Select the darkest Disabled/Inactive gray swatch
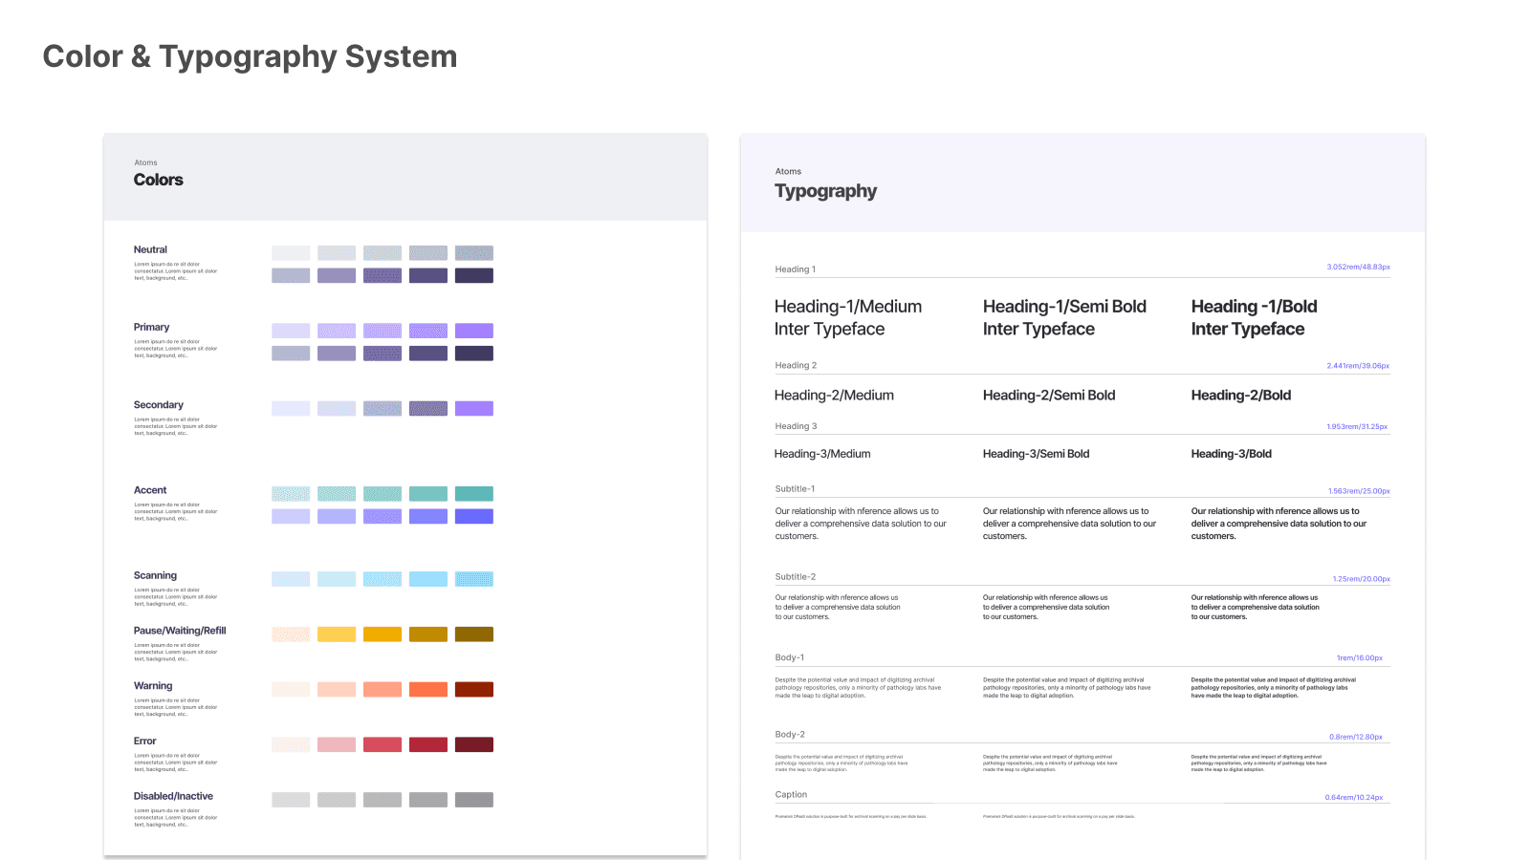This screenshot has width=1530, height=860. [x=474, y=800]
